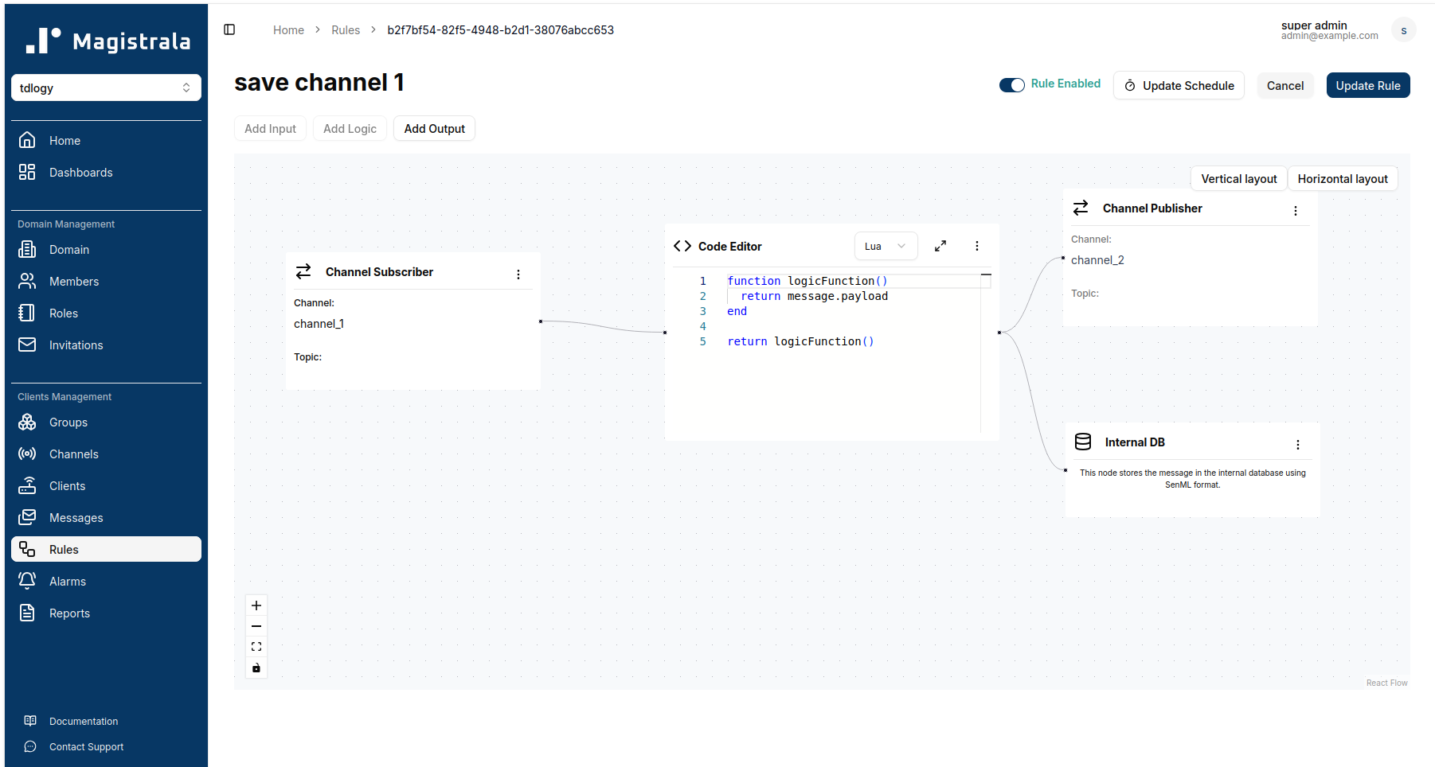Open the Lua language dropdown
1435x767 pixels.
(x=886, y=246)
